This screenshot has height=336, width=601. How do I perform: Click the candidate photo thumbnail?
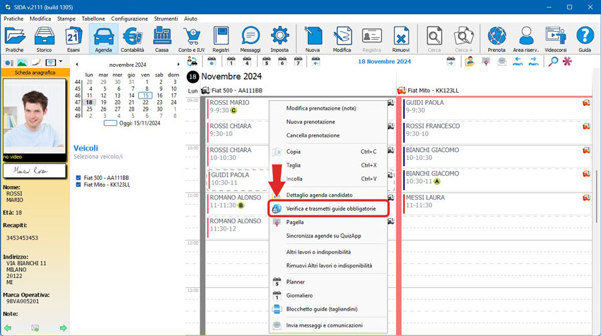point(34,119)
